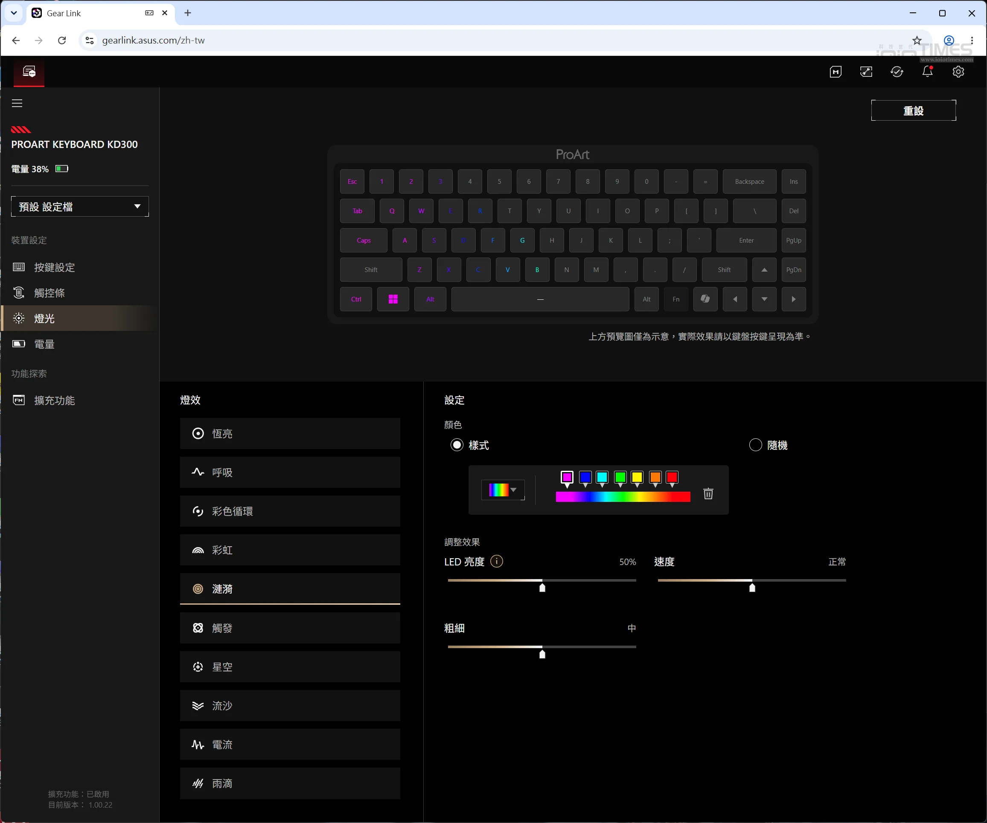The image size is (987, 823).
Task: Open 按鍵設定 in the sidebar
Action: [79, 267]
